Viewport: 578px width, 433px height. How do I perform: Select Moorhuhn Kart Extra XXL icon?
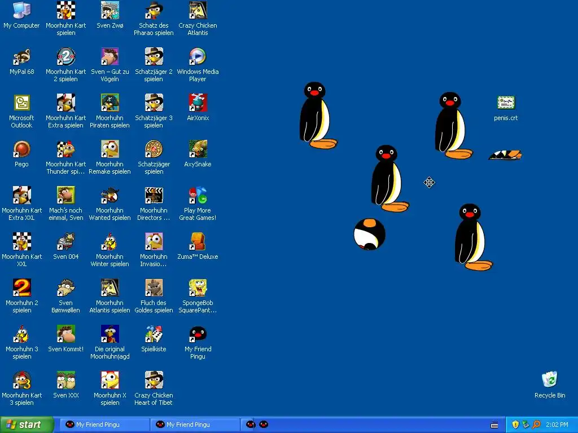point(21,195)
